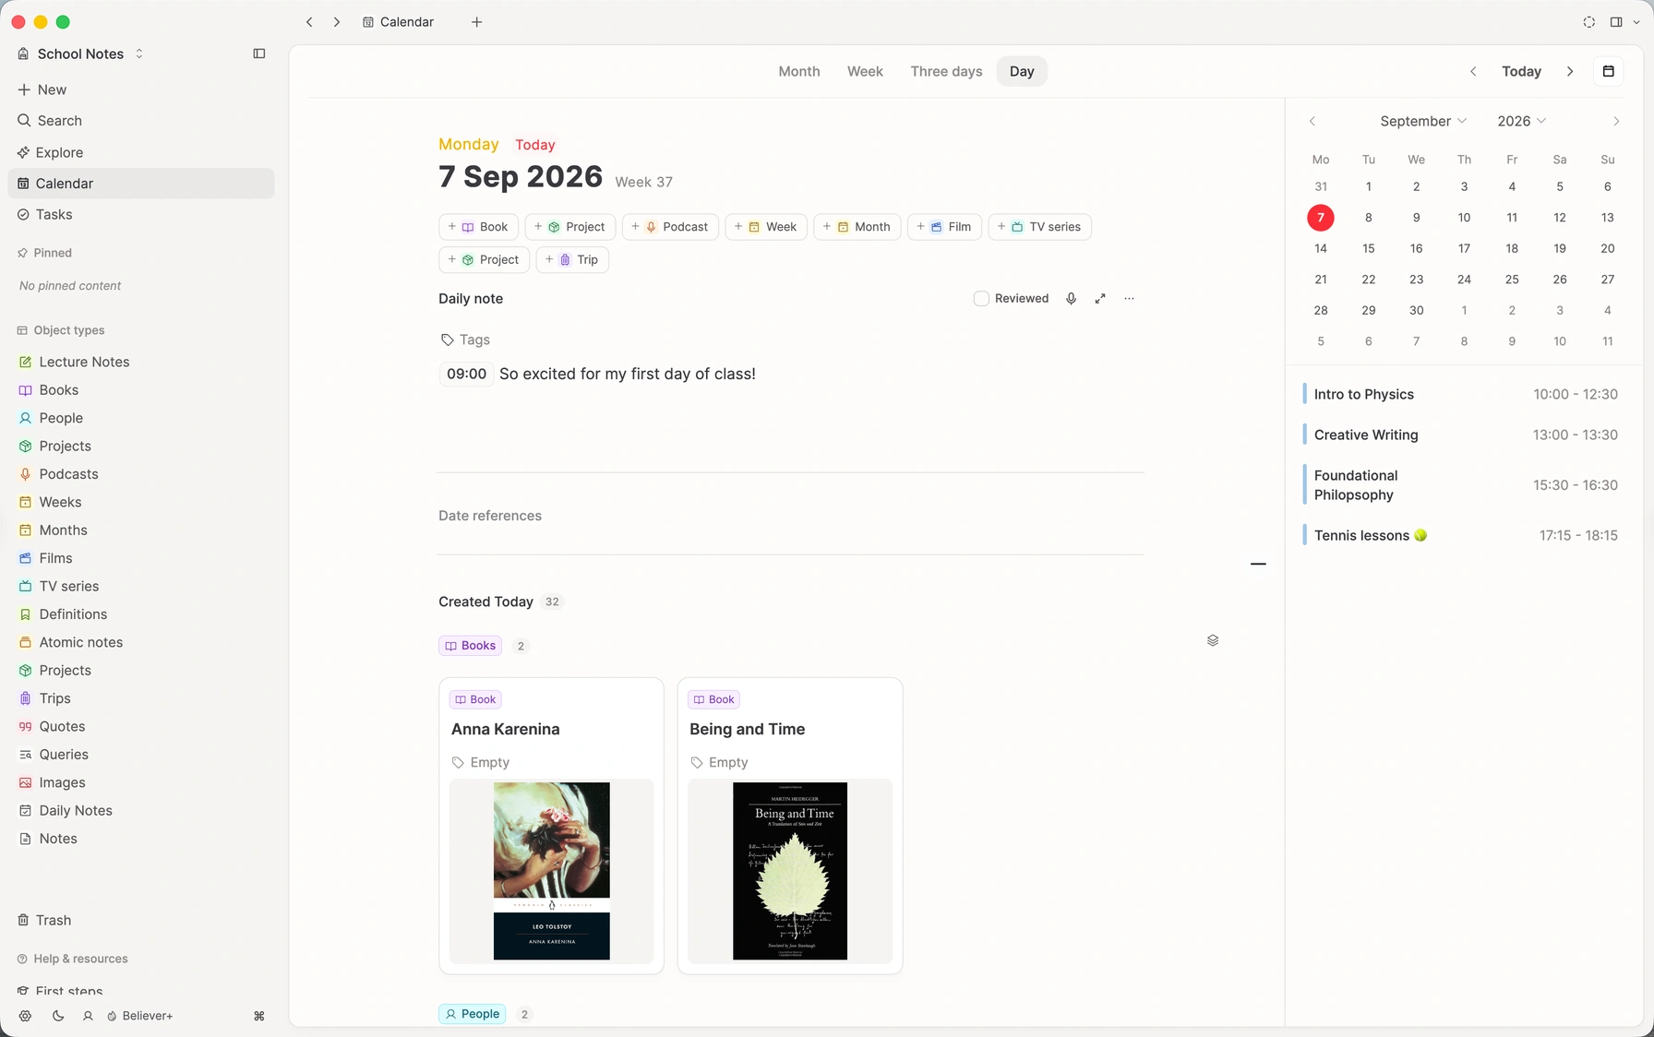Switch to Three days view

point(946,71)
